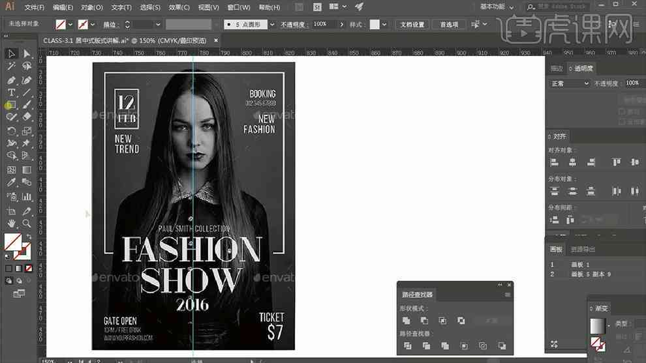Select the Selection (black arrow) tool

click(11, 53)
